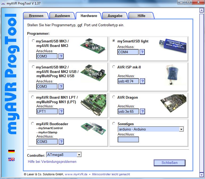Click the mySmartUSB light stick picture
The image size is (205, 179).
click(173, 46)
